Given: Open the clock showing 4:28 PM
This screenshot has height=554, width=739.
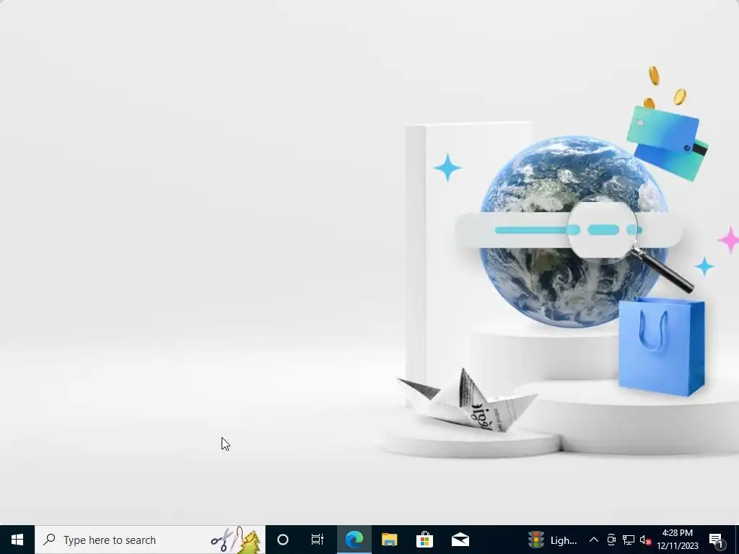Looking at the screenshot, I should [x=678, y=540].
